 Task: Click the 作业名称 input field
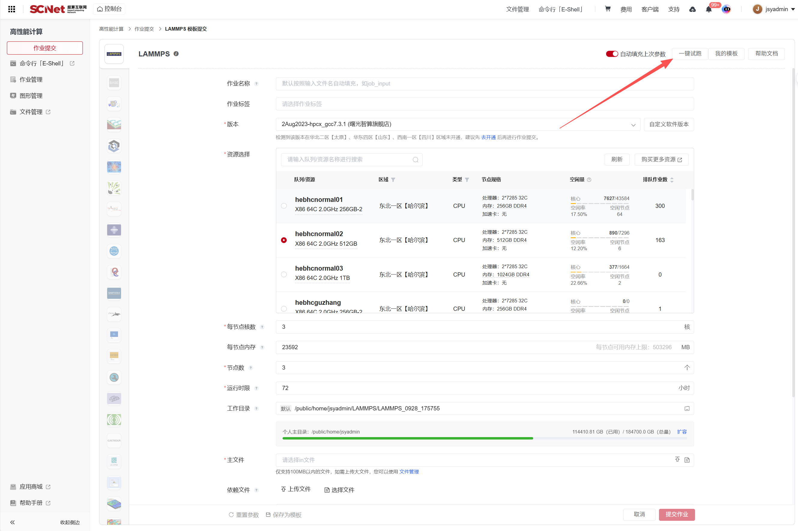tap(485, 84)
